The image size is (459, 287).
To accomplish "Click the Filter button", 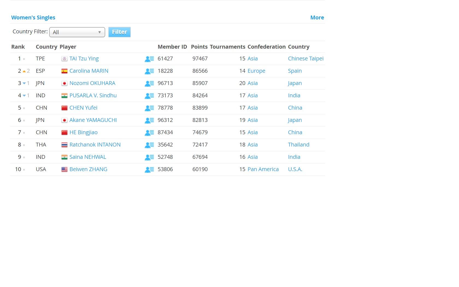I will click(x=119, y=32).
